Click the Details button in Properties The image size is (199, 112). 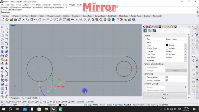coord(165,98)
